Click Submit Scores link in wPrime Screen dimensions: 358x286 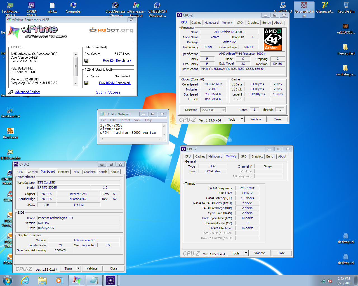tap(108, 92)
